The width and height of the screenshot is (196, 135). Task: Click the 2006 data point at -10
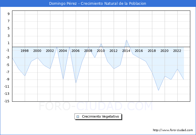tap(76, 83)
